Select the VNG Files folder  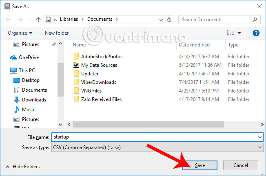click(91, 91)
